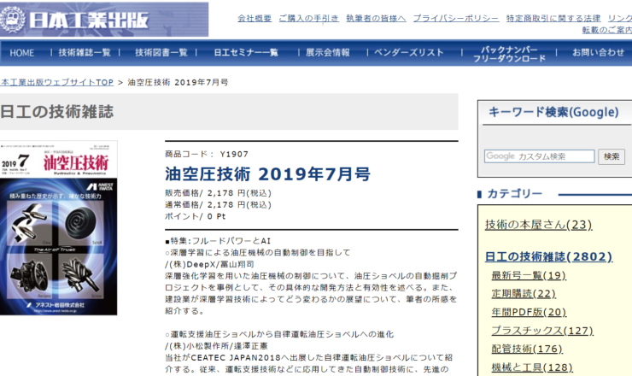The width and height of the screenshot is (632, 376).
Task: Click the カテゴリー sidebar heading
Action: pyautogui.click(x=515, y=194)
